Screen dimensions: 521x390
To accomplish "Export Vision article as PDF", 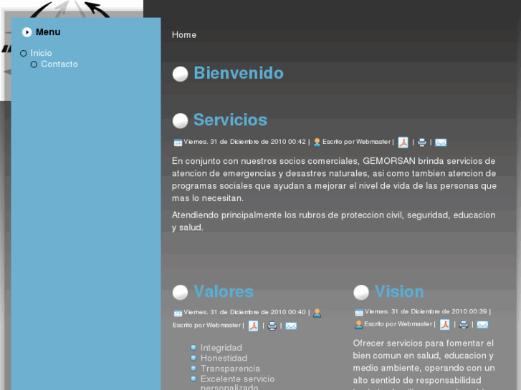I will (x=444, y=324).
